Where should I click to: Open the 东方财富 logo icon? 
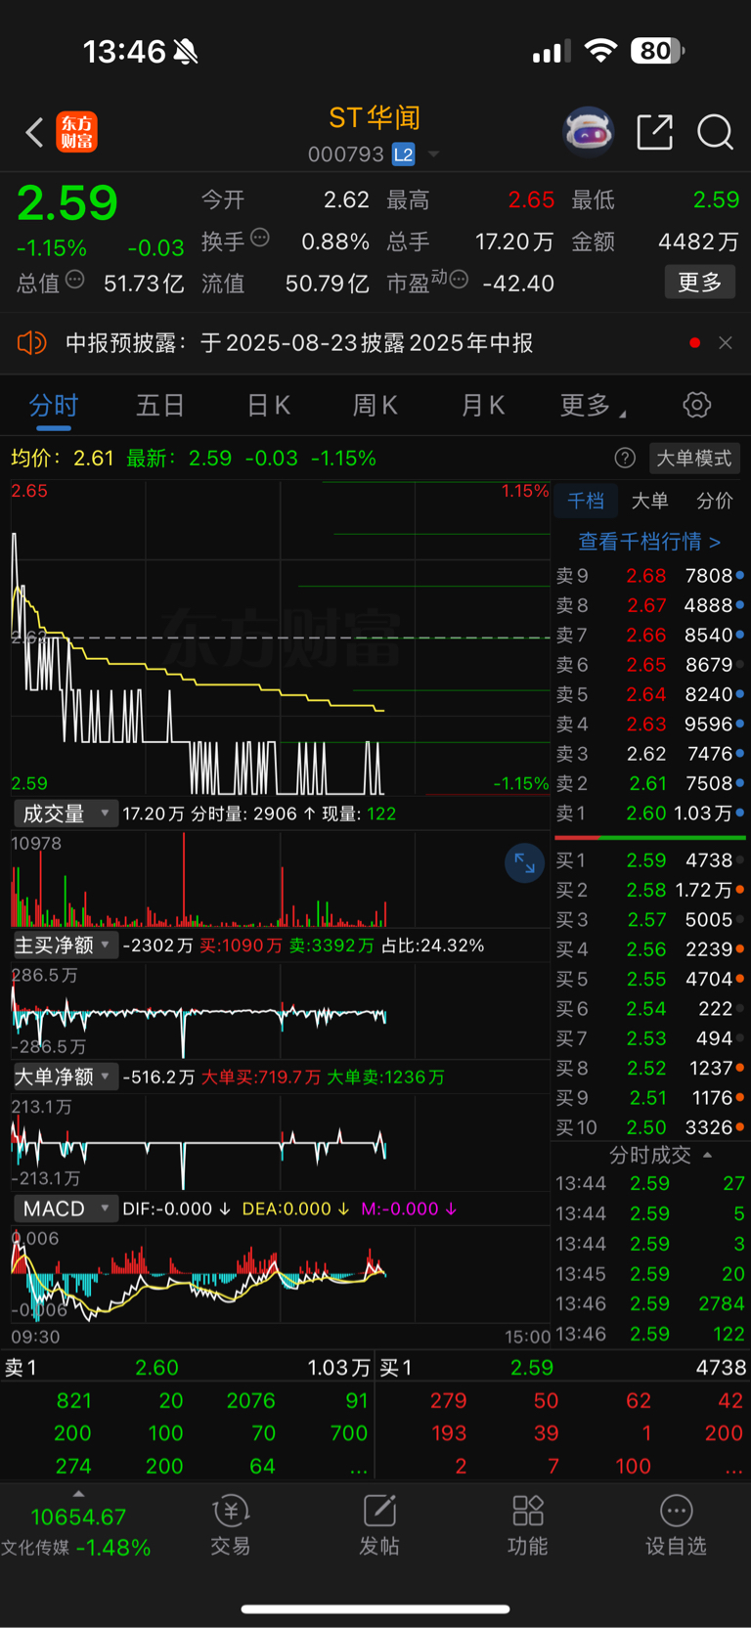click(77, 132)
